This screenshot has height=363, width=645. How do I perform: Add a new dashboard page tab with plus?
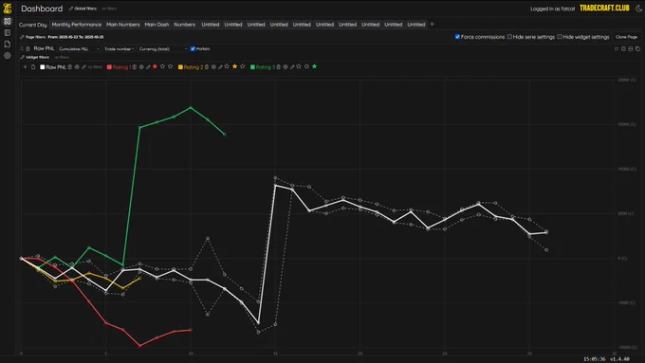(432, 25)
